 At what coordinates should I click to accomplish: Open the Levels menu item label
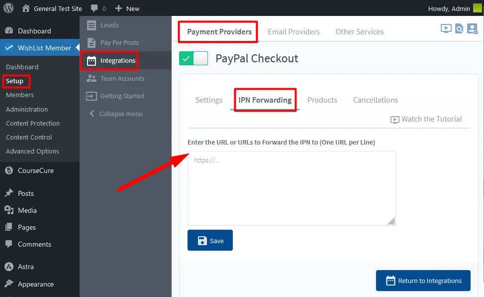click(x=109, y=25)
